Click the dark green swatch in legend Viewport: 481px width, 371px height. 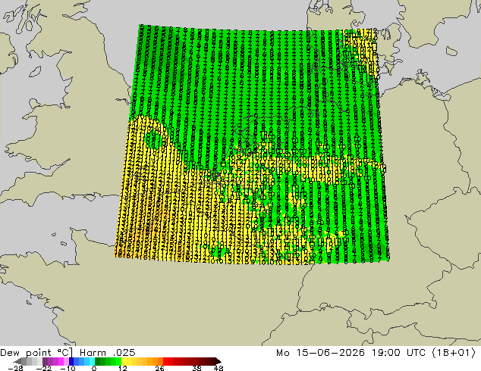98,361
